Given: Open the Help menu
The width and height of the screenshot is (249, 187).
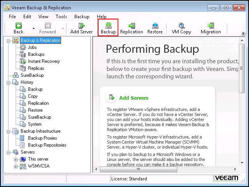Looking at the screenshot, I should (102, 17).
